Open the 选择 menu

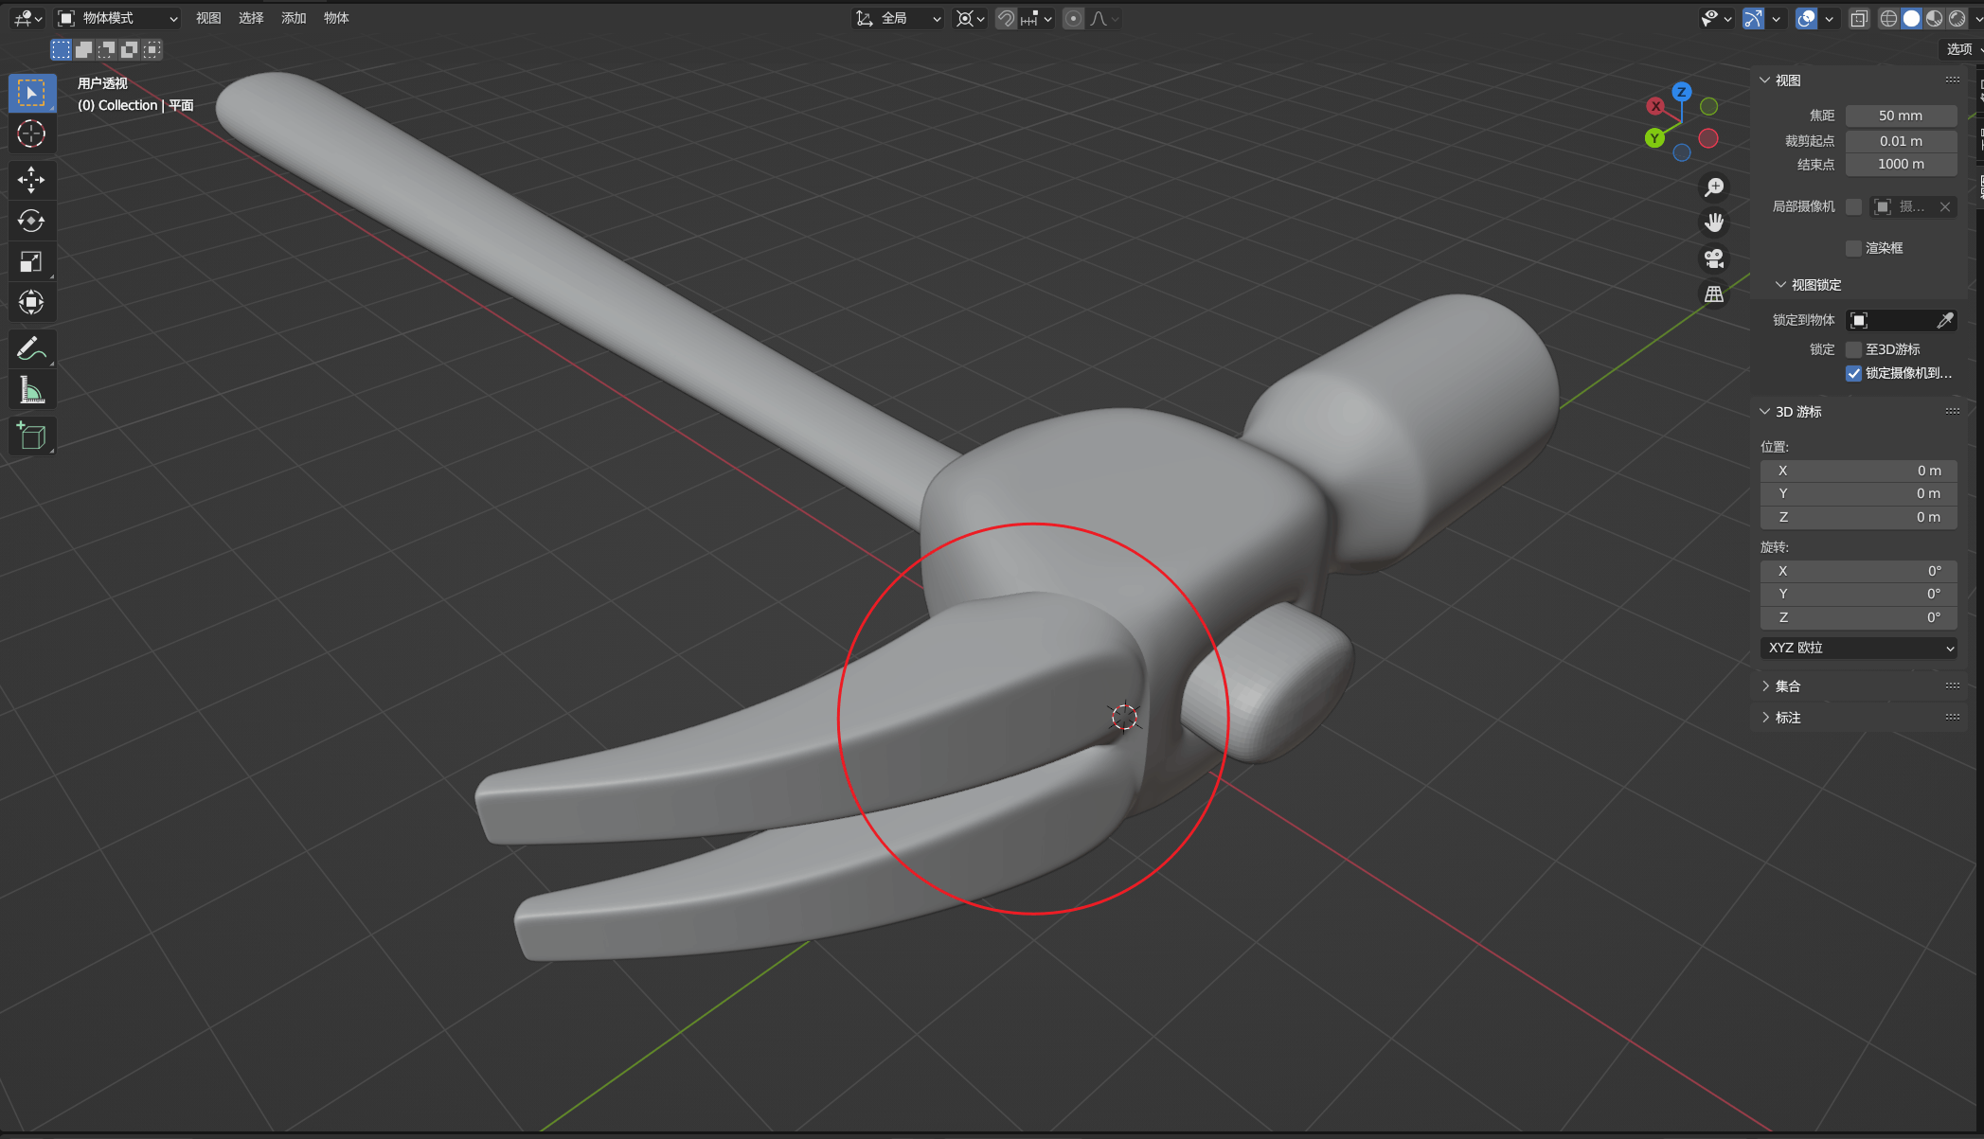pyautogui.click(x=251, y=18)
